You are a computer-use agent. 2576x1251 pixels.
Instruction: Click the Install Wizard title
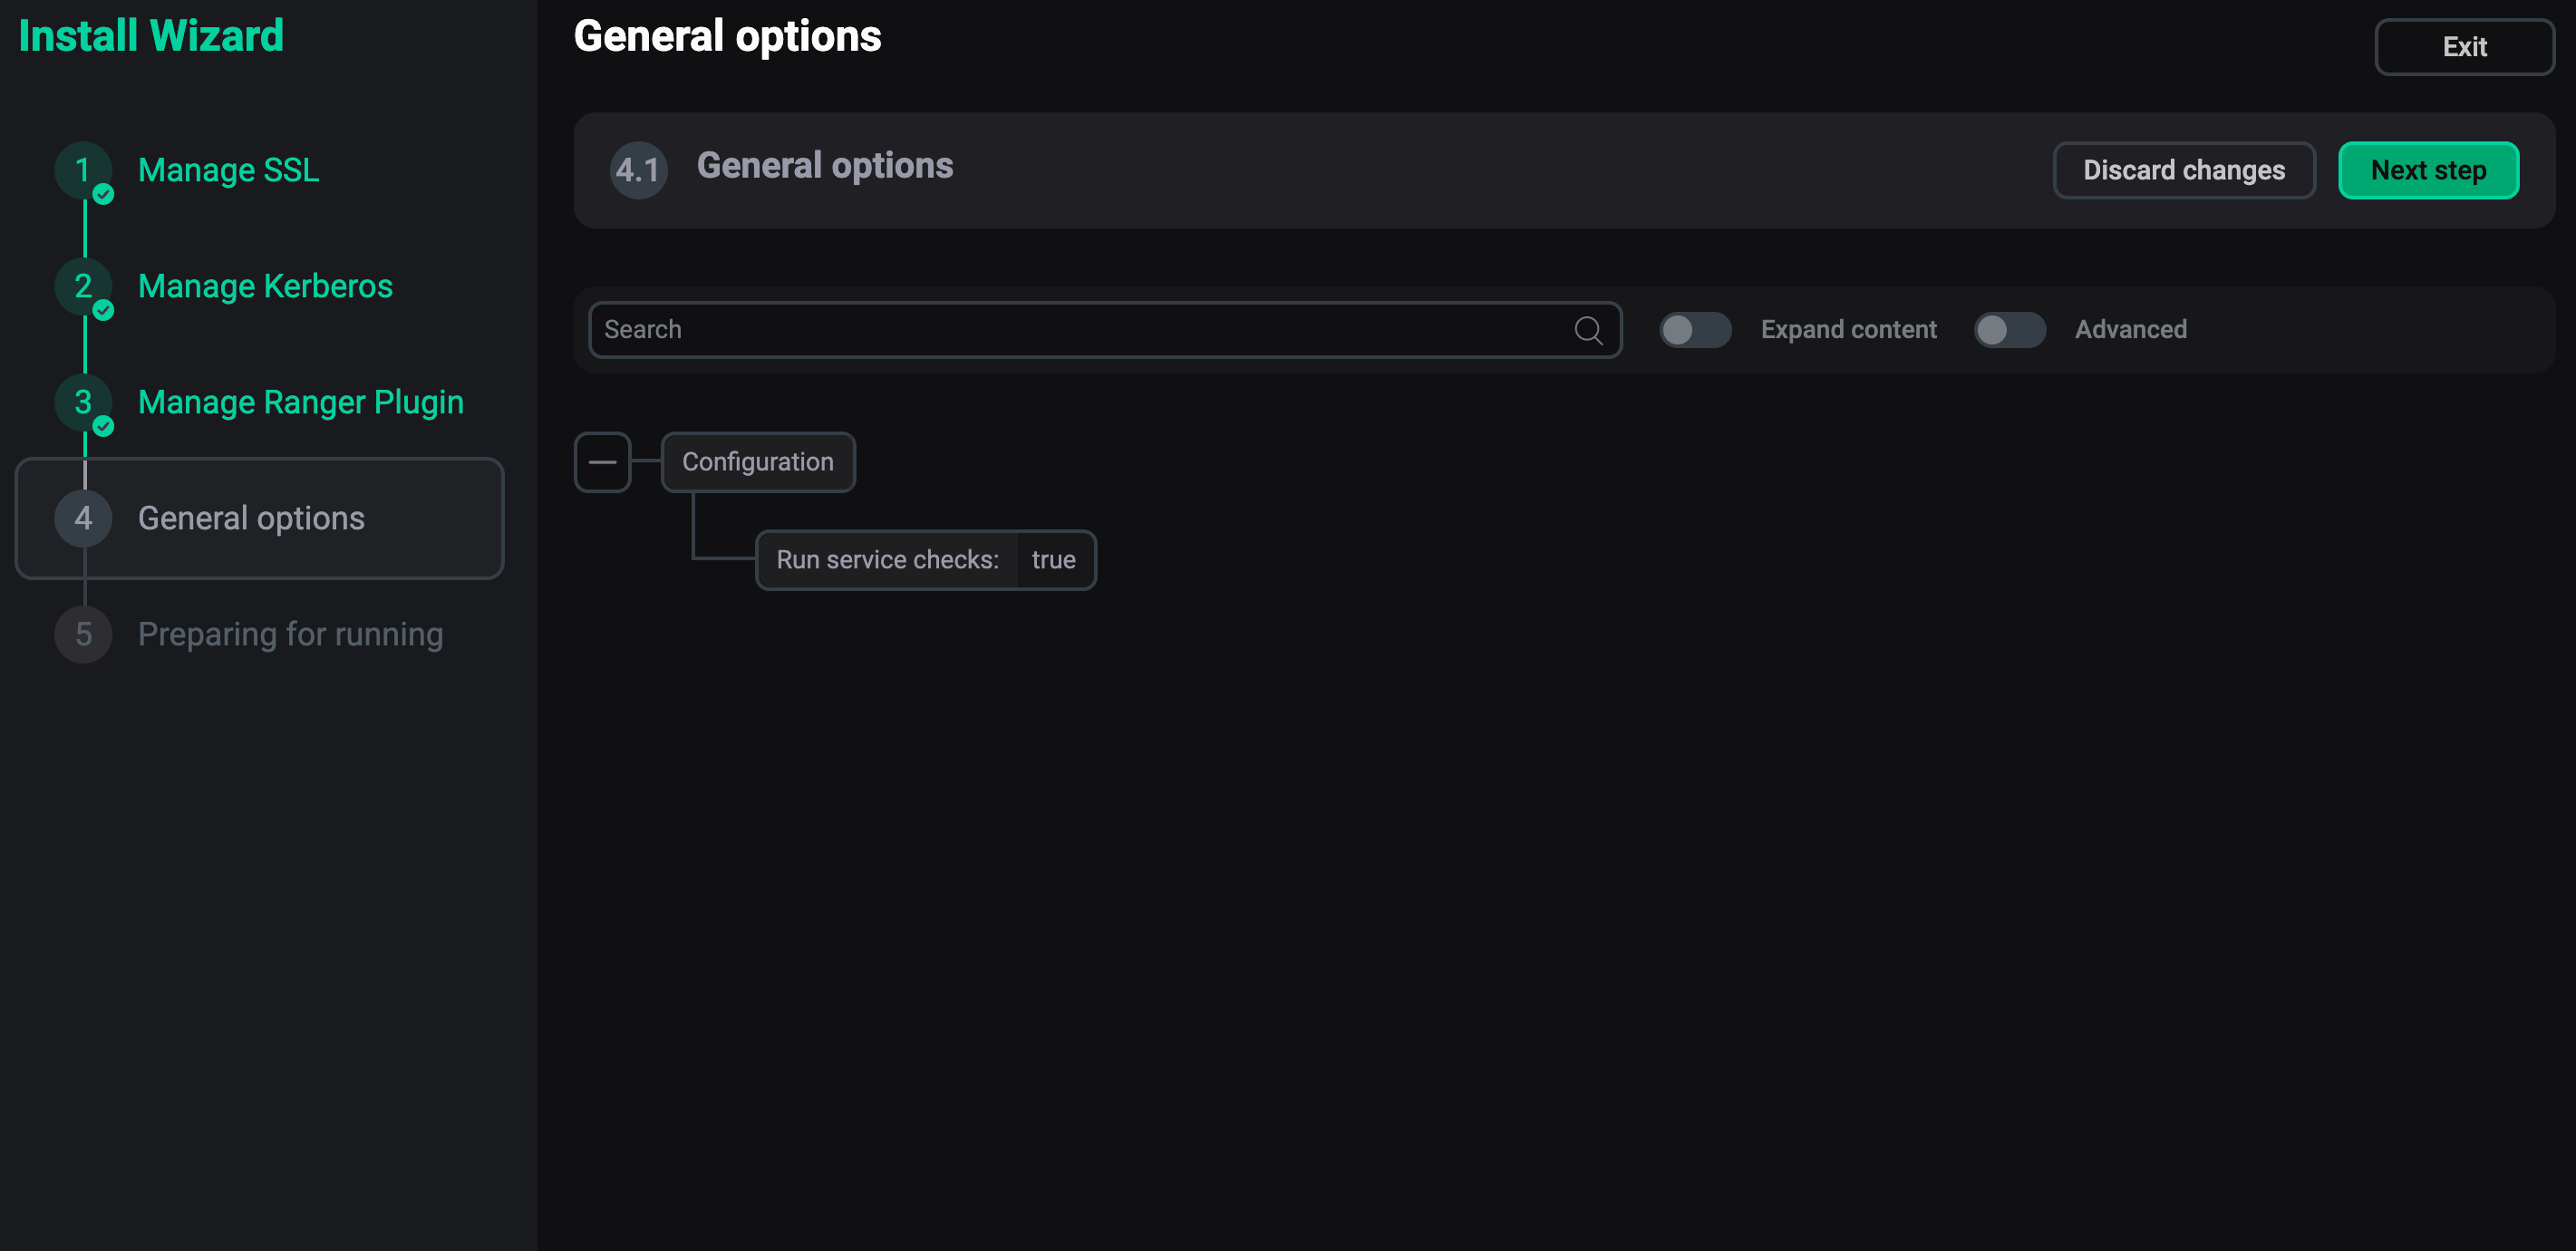(x=151, y=36)
